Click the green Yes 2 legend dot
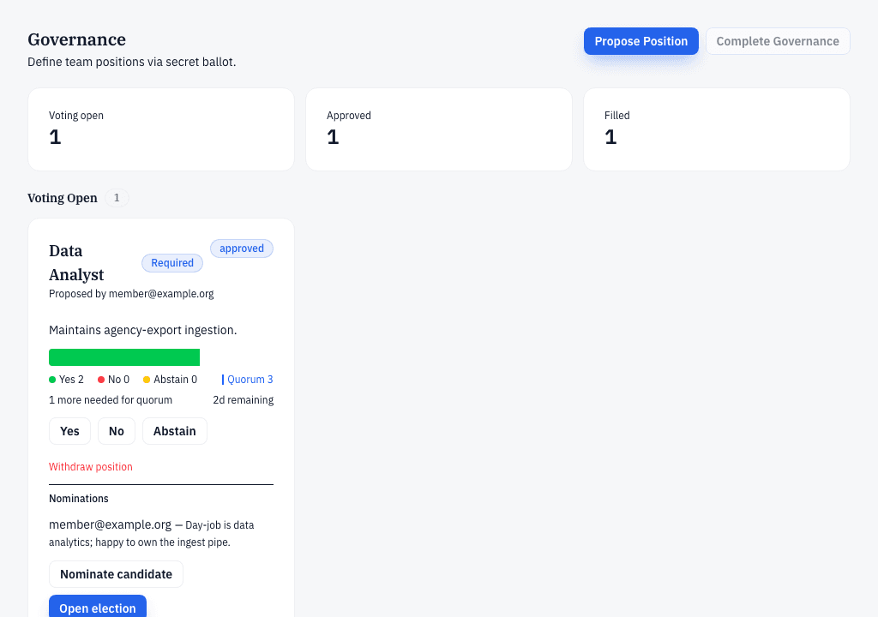This screenshot has width=878, height=617. point(52,380)
